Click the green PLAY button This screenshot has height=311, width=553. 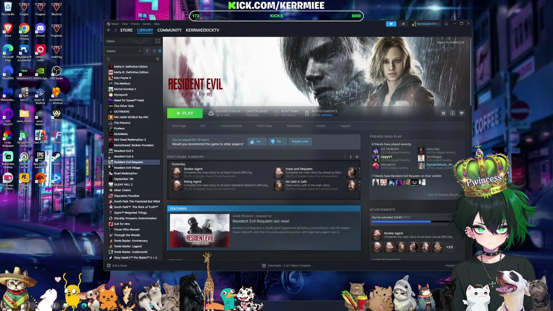pyautogui.click(x=184, y=113)
